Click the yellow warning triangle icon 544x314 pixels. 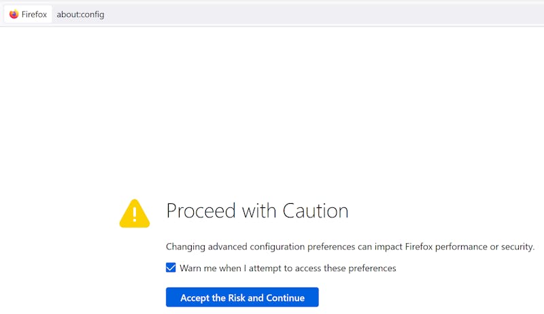[135, 213]
